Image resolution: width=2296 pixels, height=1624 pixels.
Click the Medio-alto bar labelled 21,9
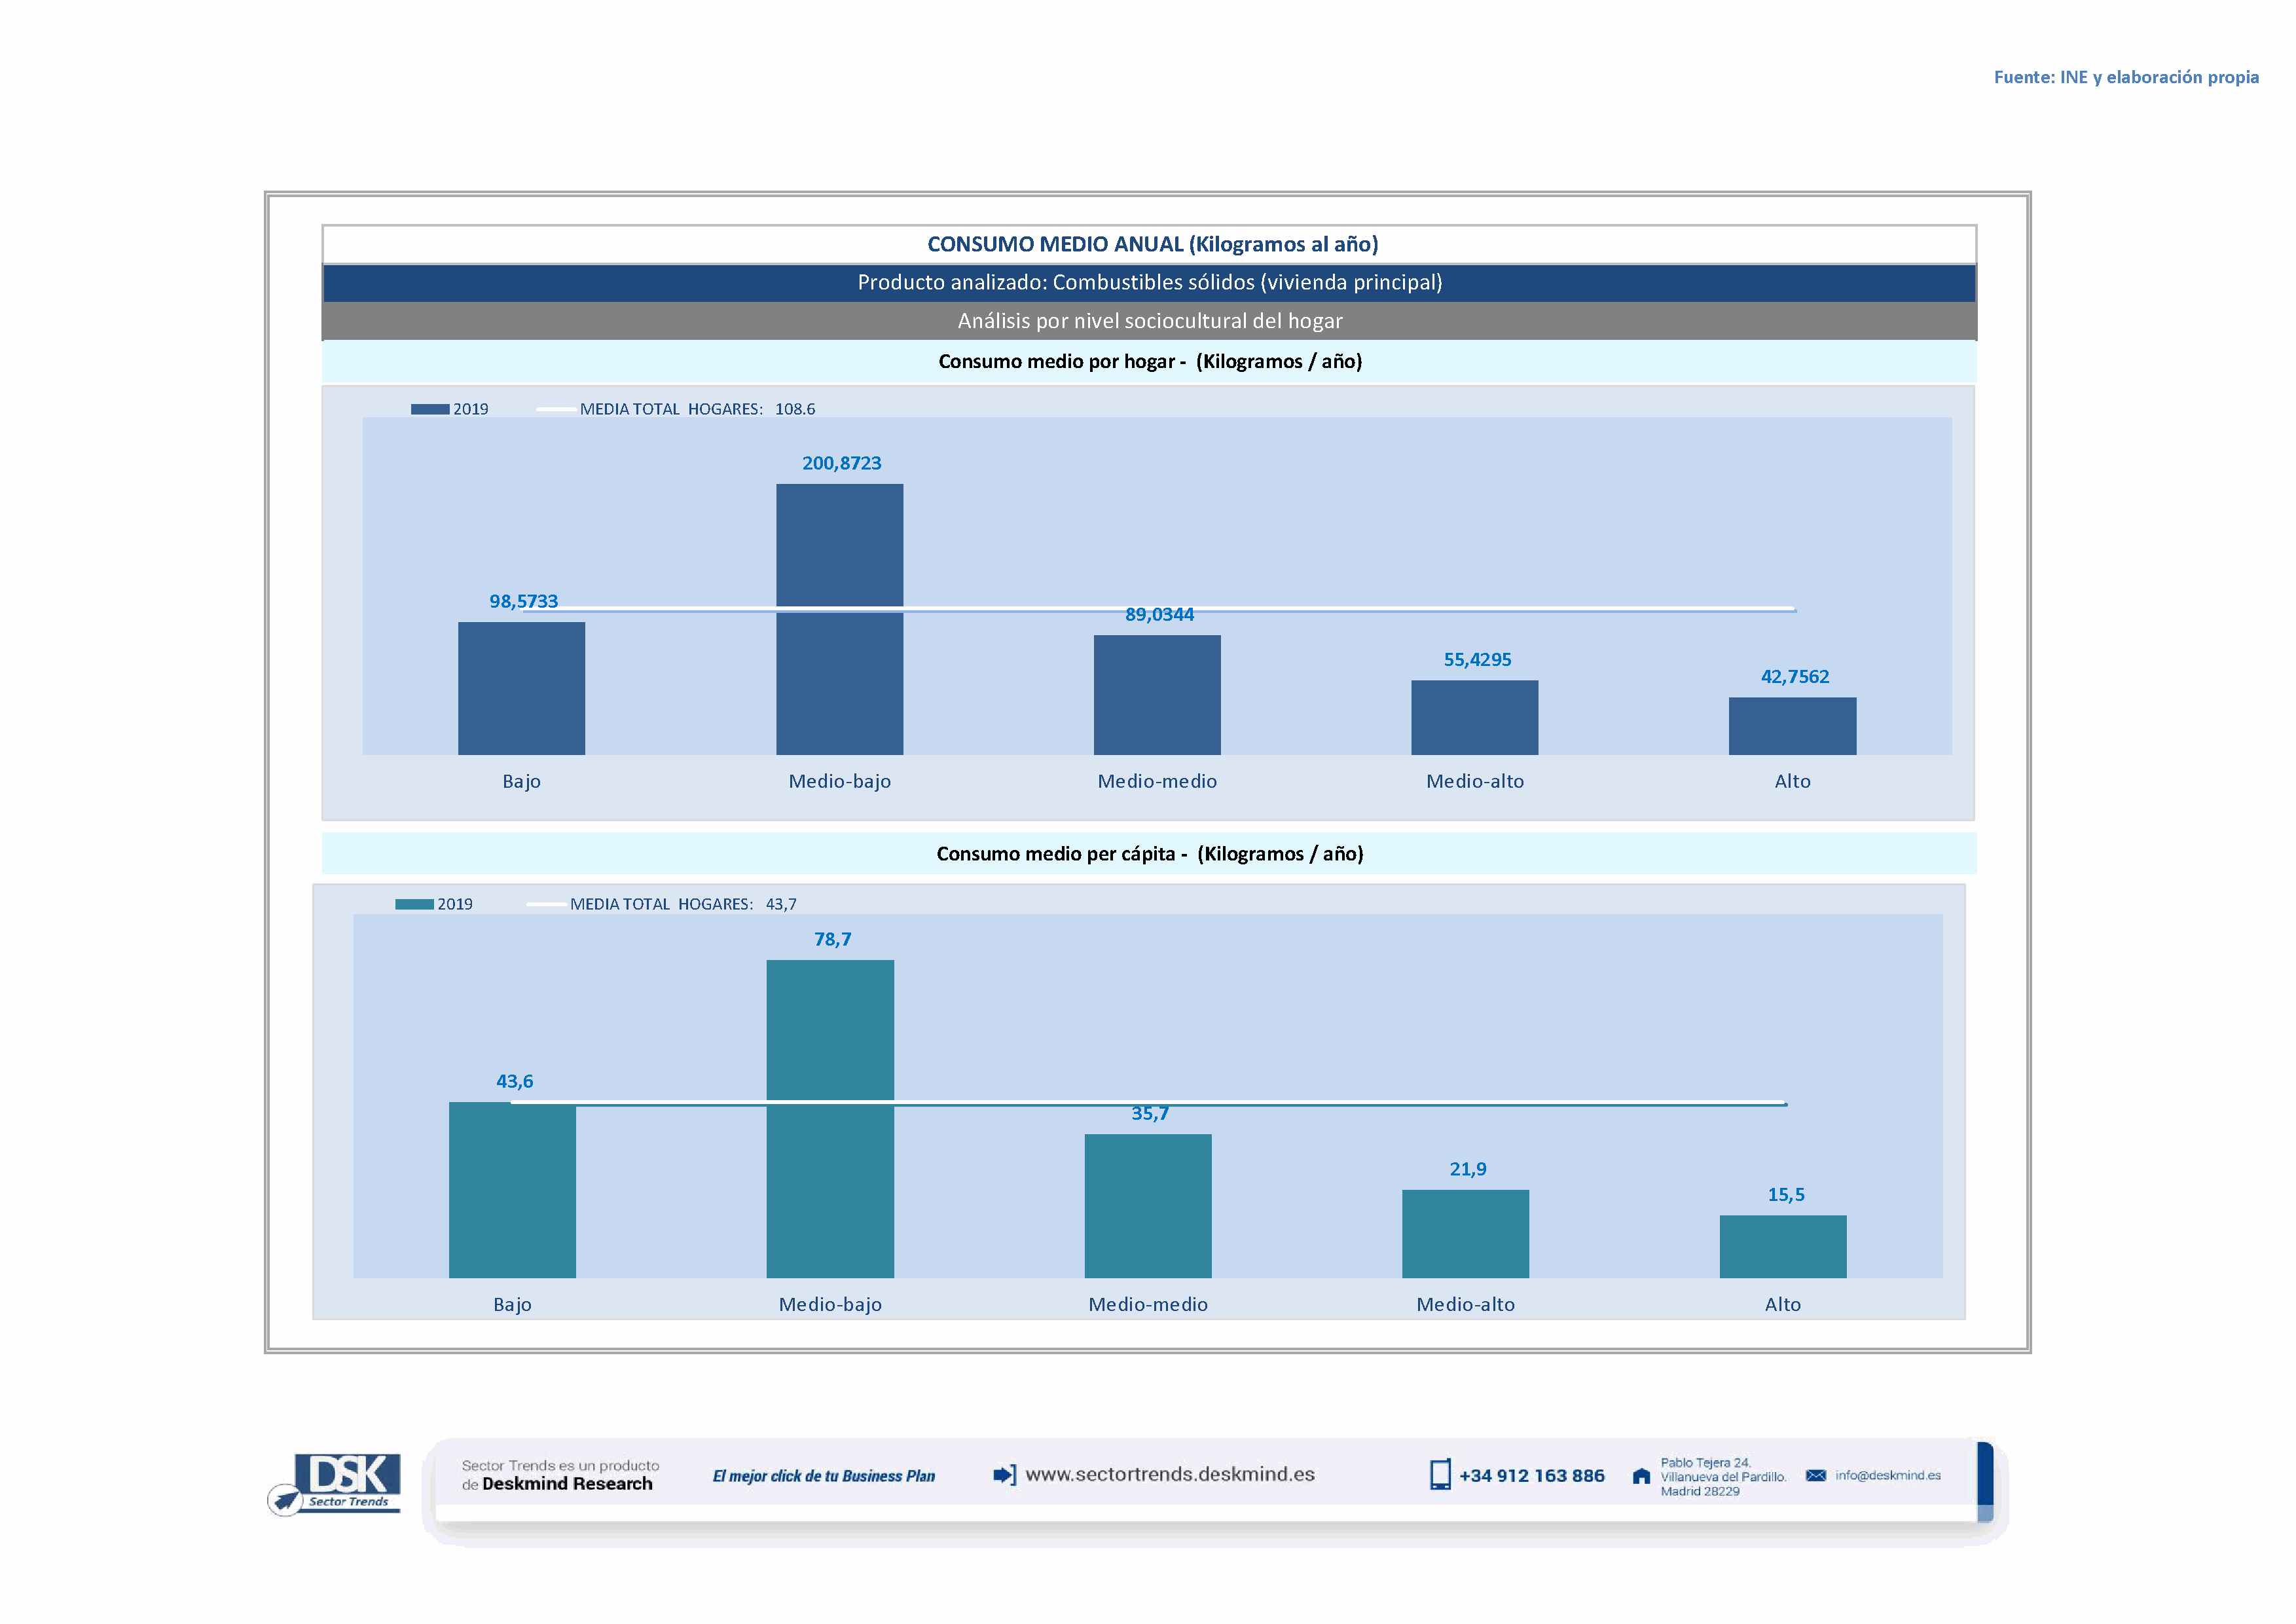1465,1233
